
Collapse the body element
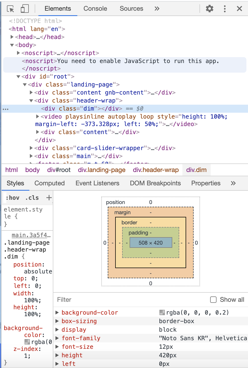click(x=12, y=45)
